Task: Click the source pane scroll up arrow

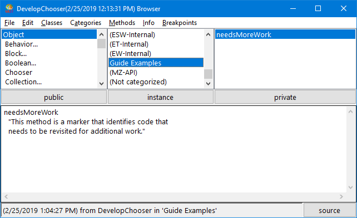Action: (x=351, y=111)
